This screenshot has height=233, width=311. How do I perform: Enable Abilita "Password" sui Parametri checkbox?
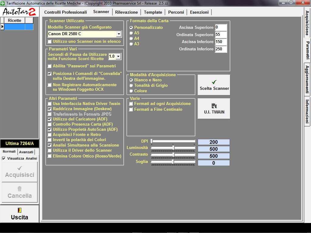click(x=50, y=66)
